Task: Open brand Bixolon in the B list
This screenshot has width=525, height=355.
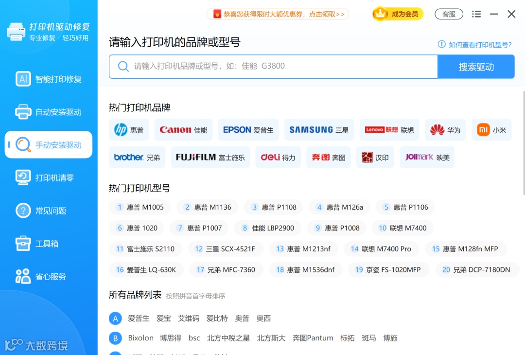Action: click(140, 338)
